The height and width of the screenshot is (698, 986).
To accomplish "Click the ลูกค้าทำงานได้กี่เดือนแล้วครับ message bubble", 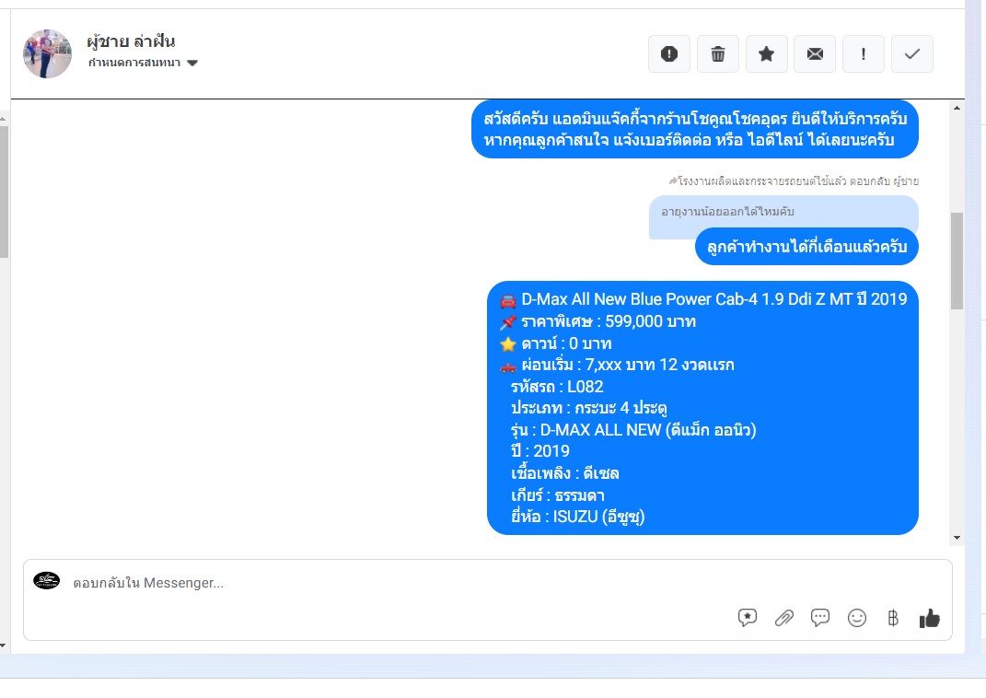I will point(806,247).
